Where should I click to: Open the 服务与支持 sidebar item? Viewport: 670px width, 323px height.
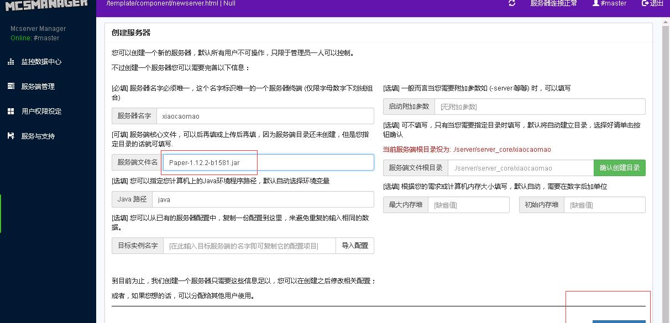(x=38, y=136)
